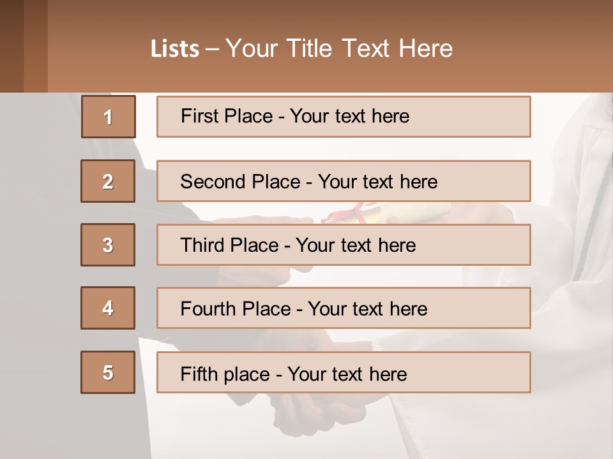Click the 'Third Place - Your text here' box
Viewport: 613px width, 459px height.
pos(344,245)
